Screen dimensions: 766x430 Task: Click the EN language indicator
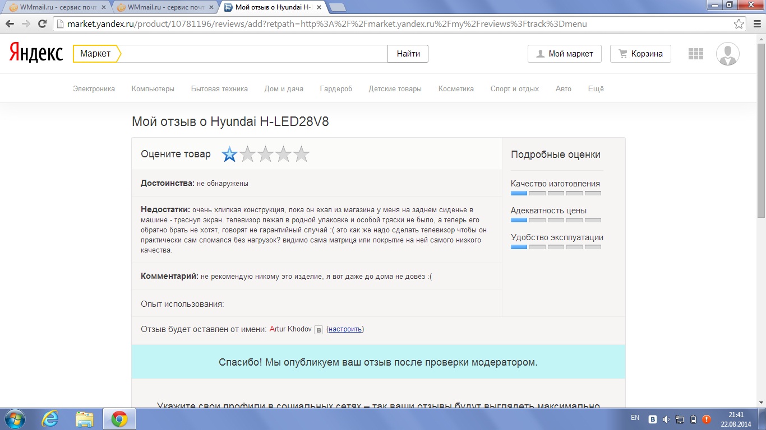point(635,418)
